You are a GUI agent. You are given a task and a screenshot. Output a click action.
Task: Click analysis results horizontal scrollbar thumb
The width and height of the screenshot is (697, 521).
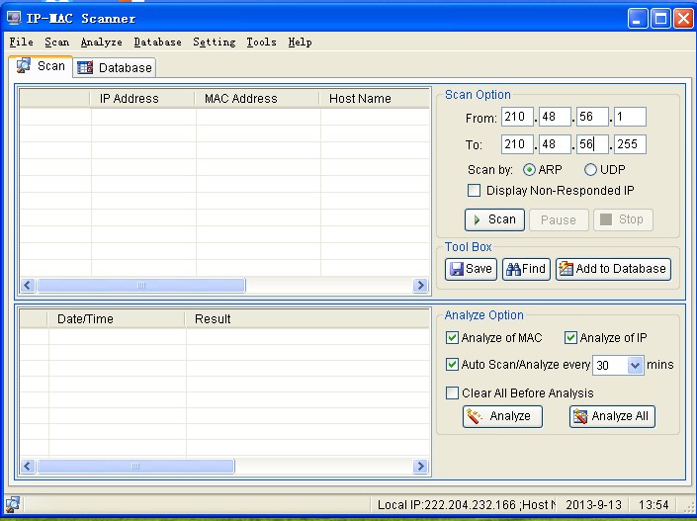point(135,466)
